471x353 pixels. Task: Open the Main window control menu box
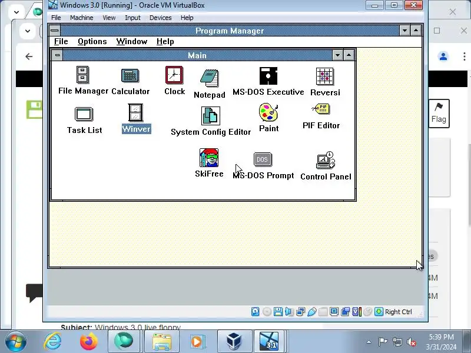(x=57, y=55)
